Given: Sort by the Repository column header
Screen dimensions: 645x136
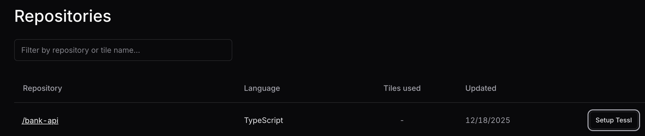Looking at the screenshot, I should (43, 88).
